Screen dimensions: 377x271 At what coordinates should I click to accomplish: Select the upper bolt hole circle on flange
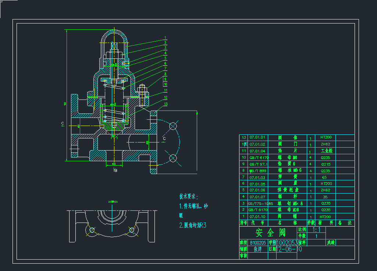173,126
